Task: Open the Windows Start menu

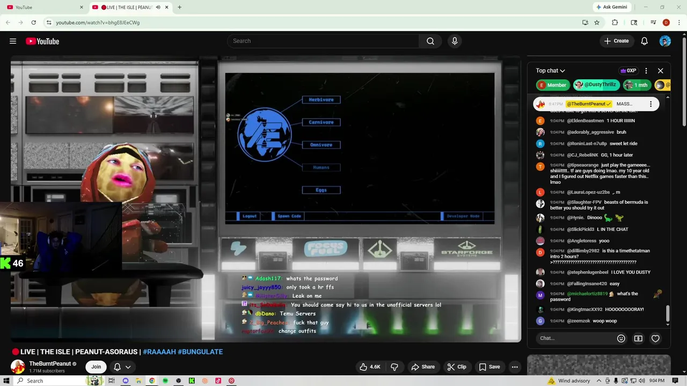Action: click(x=5, y=381)
